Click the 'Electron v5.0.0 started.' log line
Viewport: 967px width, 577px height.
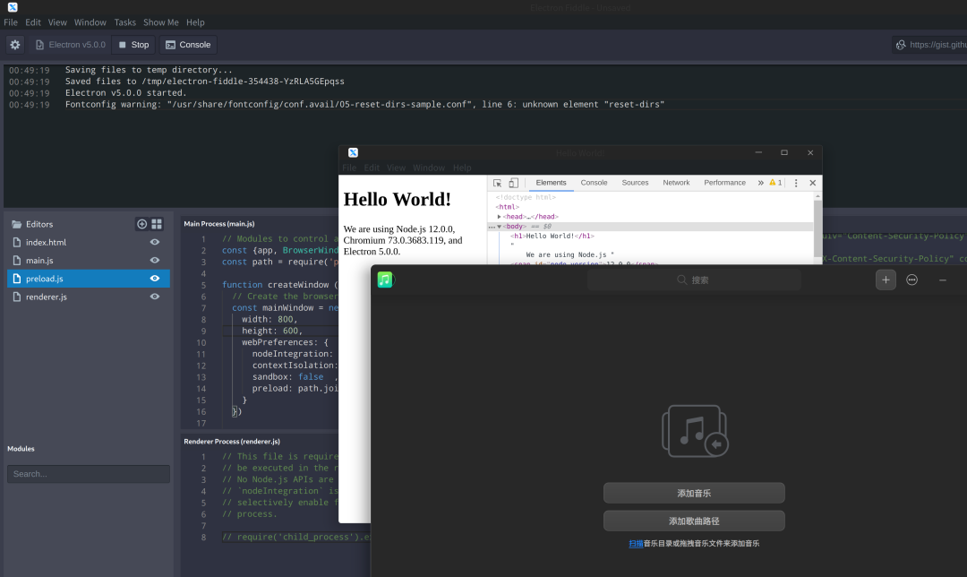click(126, 93)
